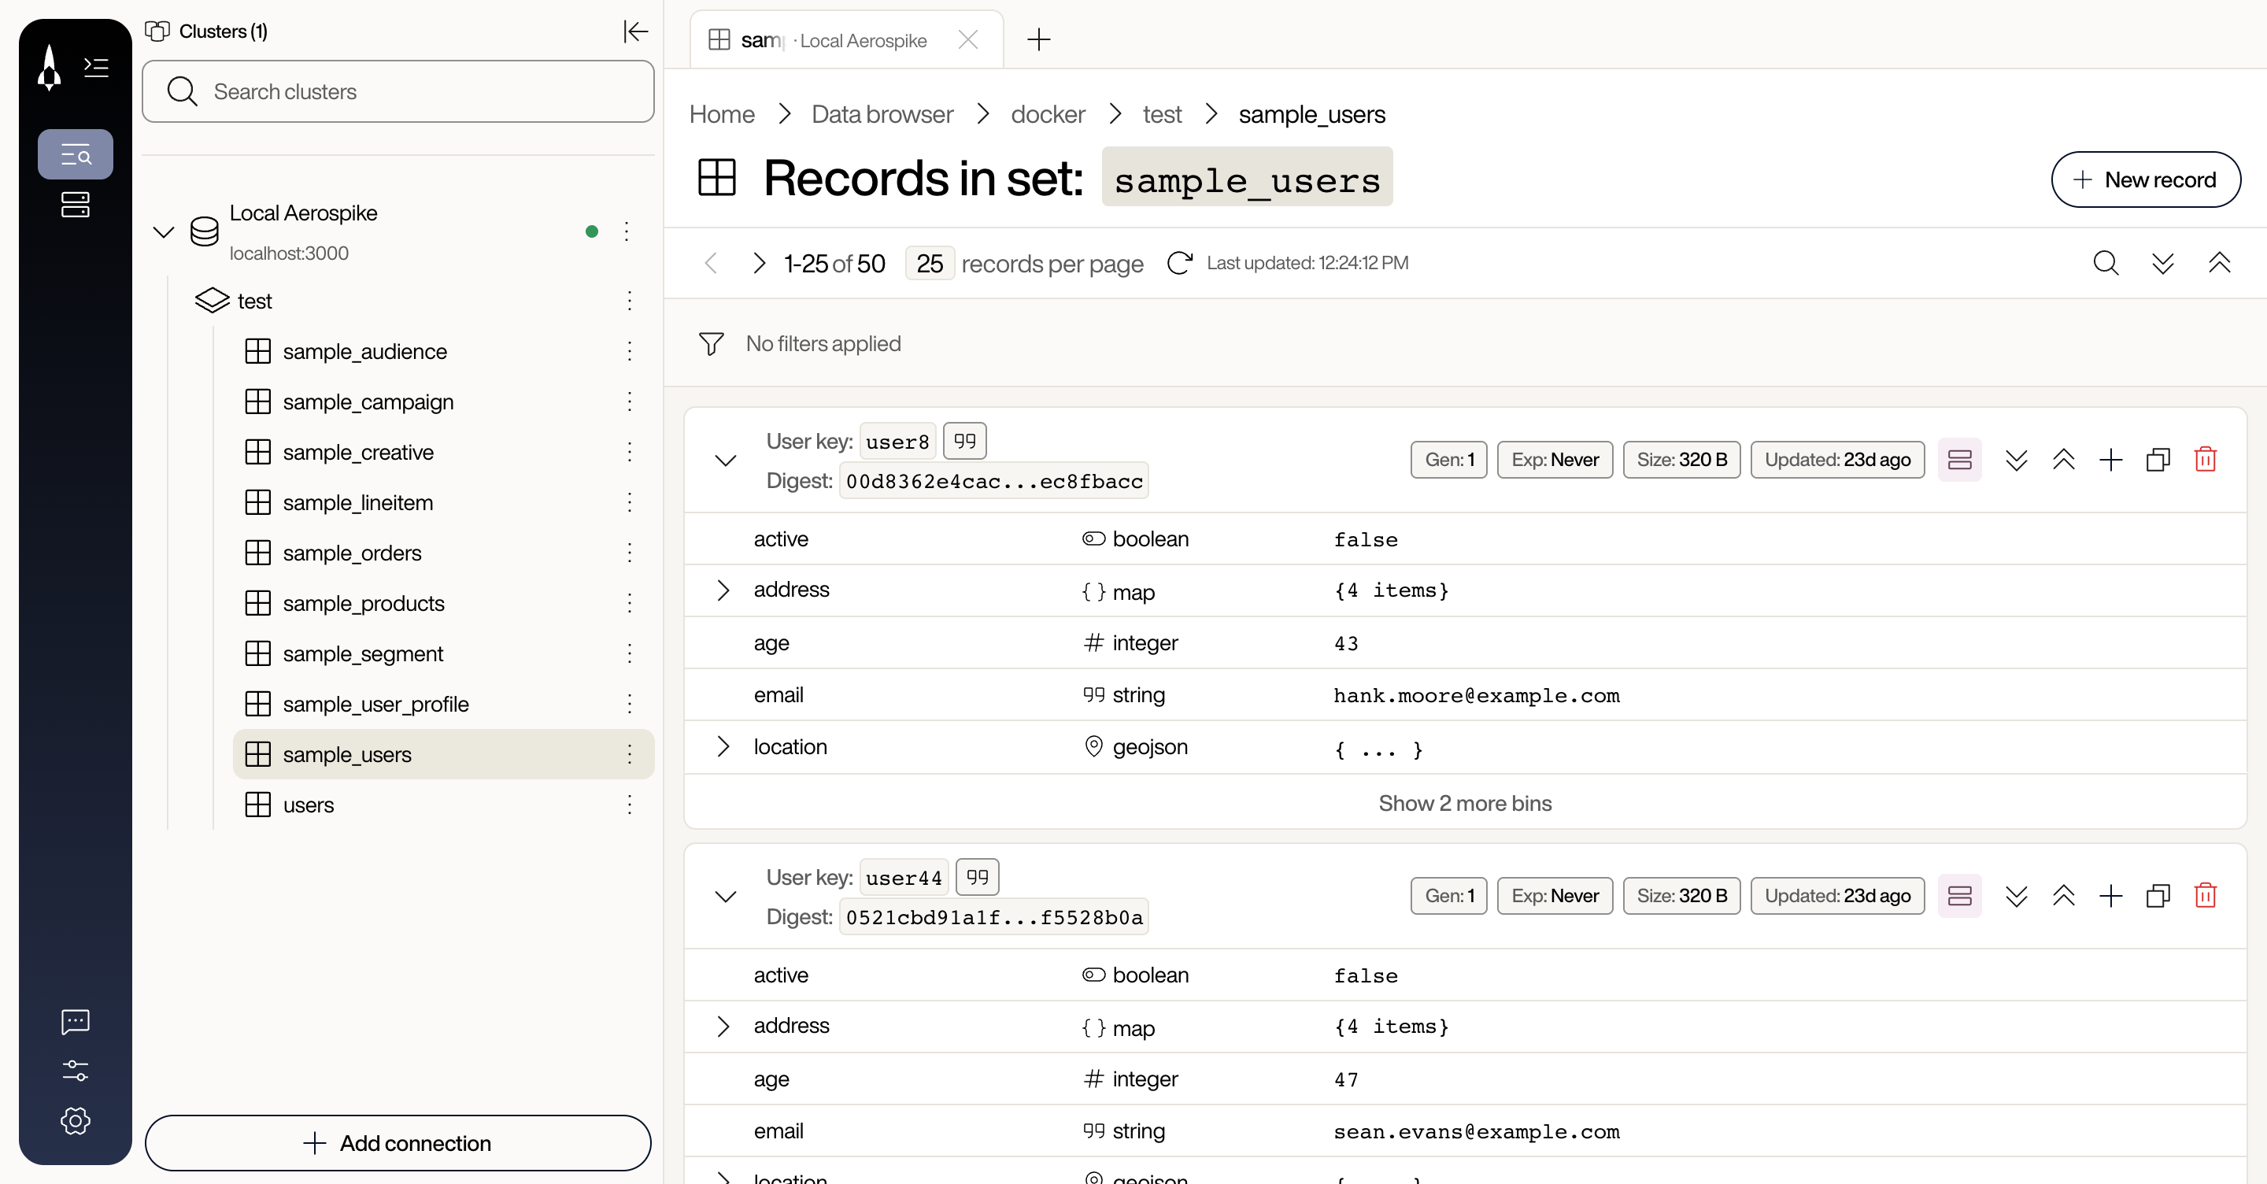Duplicate the user8 record

click(2158, 460)
